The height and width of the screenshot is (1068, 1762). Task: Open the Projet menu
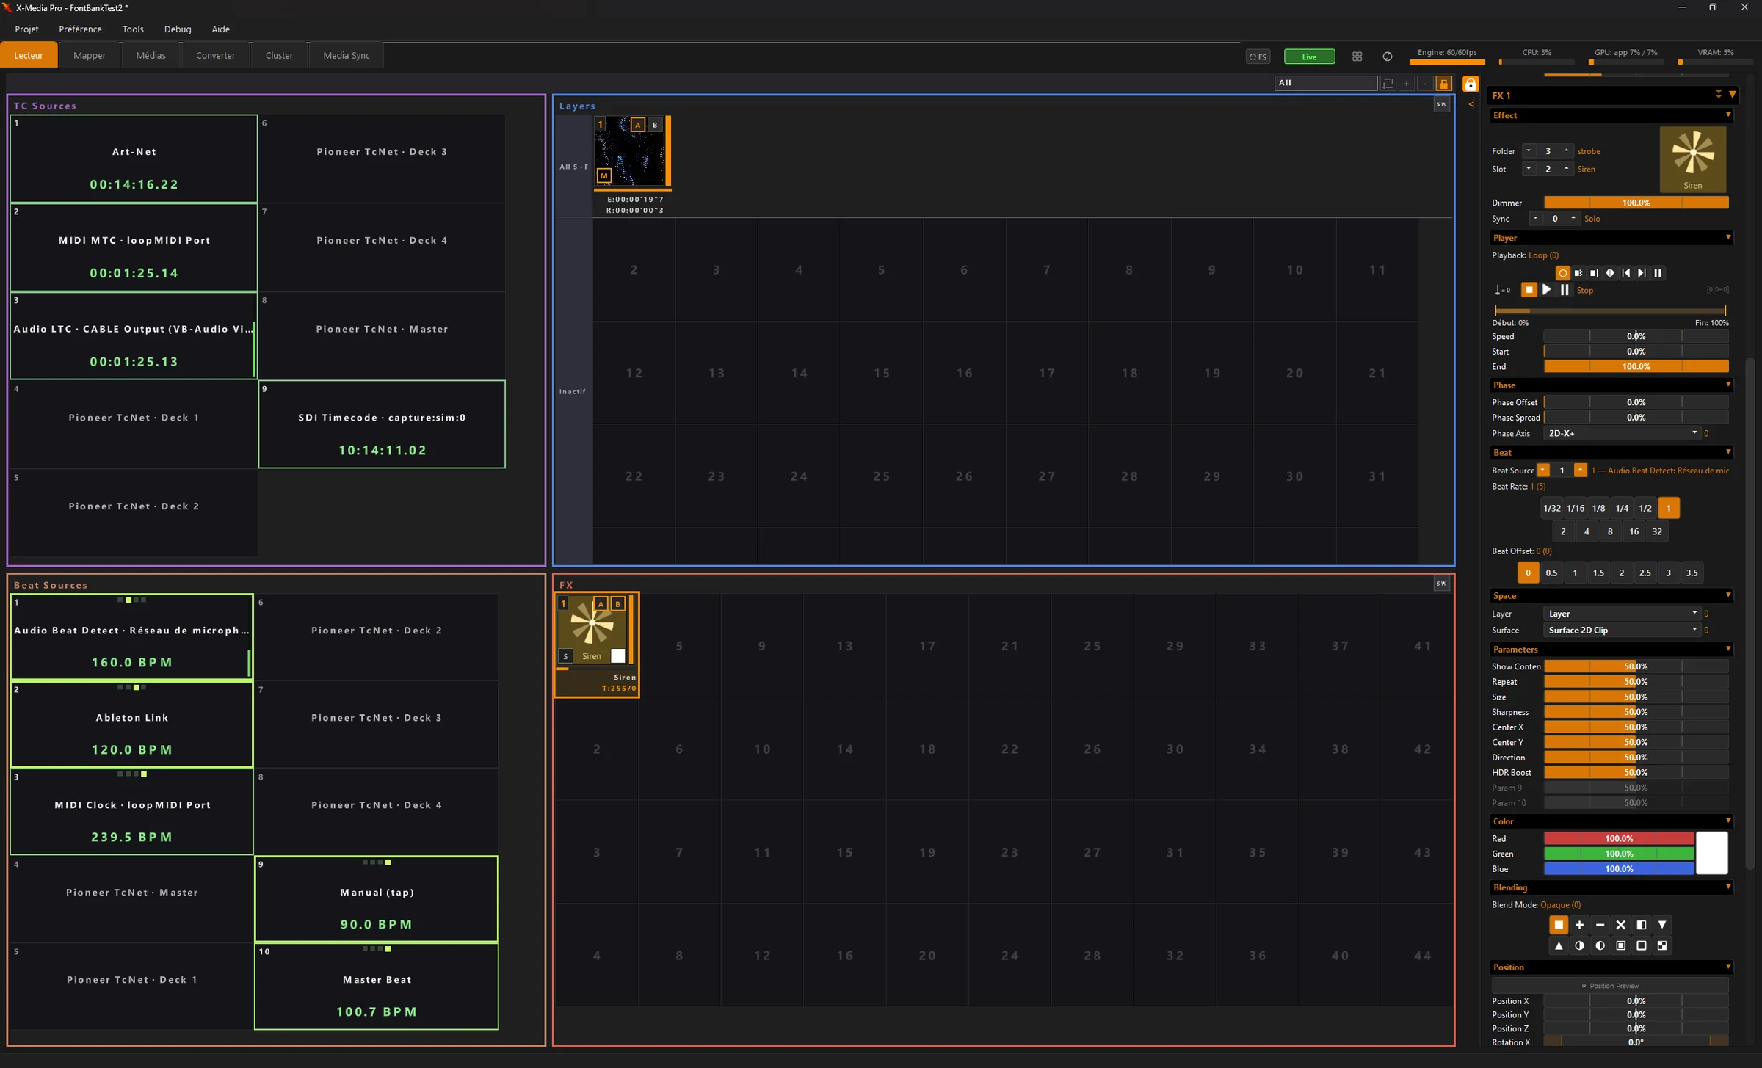point(26,29)
